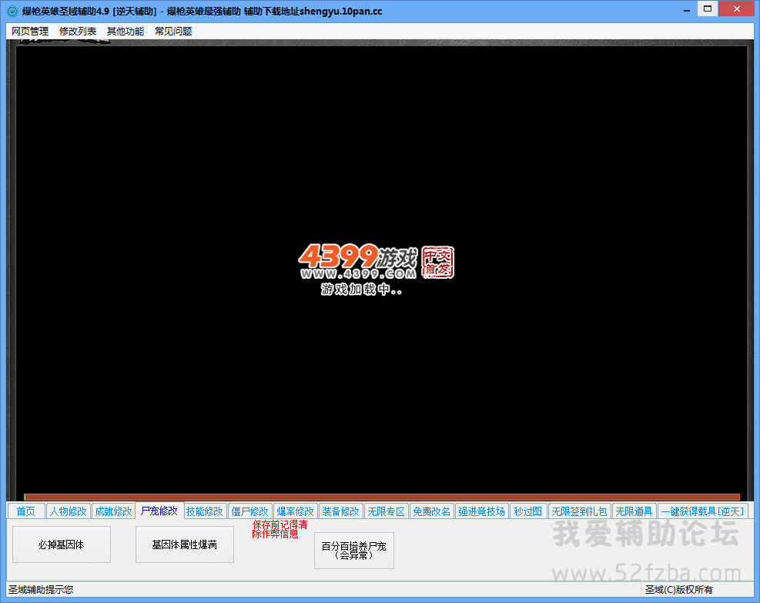Open the 装备修改 tab
The height and width of the screenshot is (603, 760).
pyautogui.click(x=341, y=511)
